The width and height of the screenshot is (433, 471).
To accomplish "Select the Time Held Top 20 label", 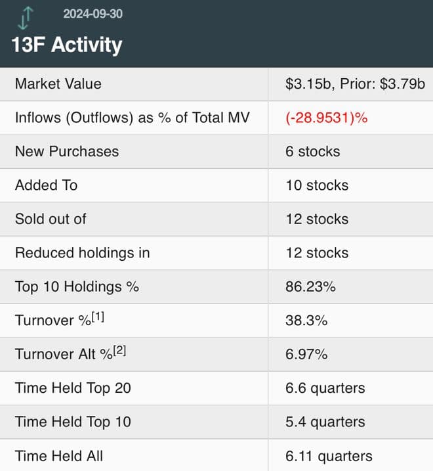I will coord(73,388).
